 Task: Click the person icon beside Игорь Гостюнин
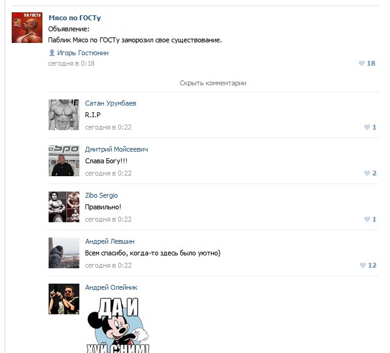(52, 53)
